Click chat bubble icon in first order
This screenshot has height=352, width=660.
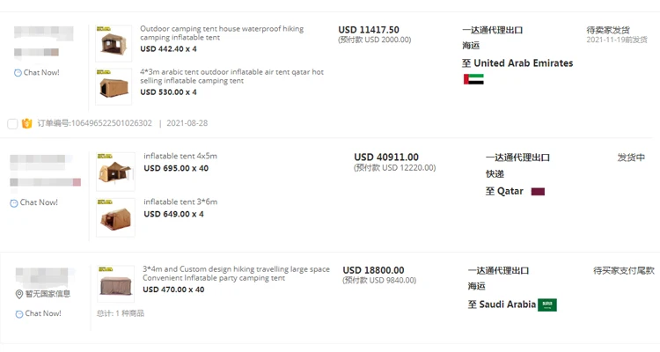click(18, 73)
